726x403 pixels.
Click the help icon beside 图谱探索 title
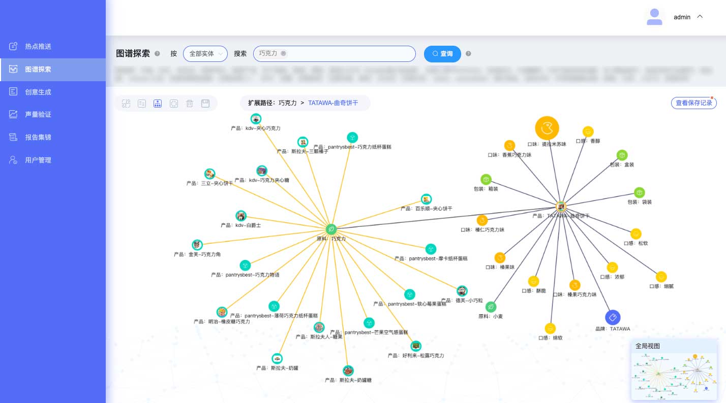point(157,54)
